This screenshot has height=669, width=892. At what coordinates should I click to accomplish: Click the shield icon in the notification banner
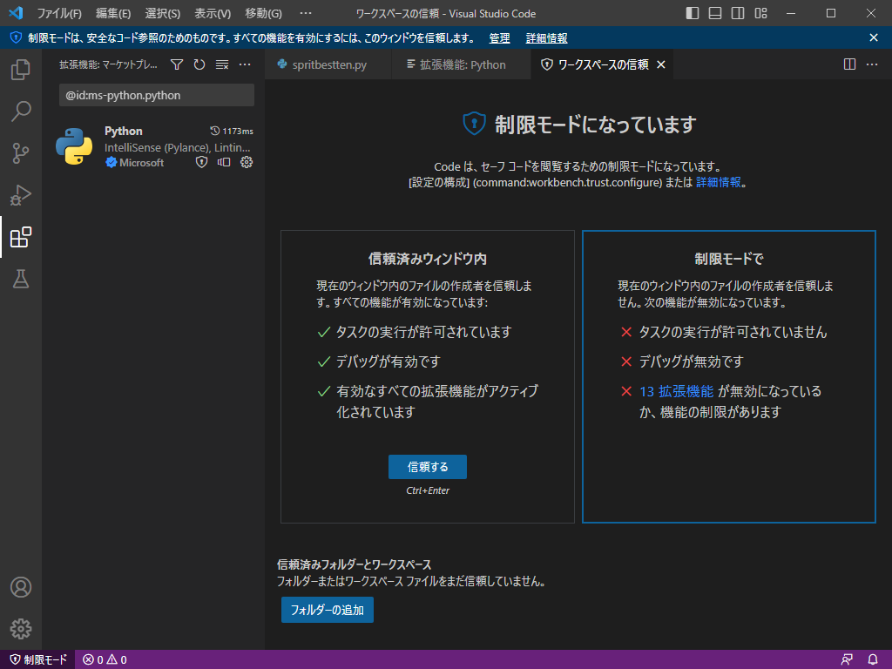point(16,38)
